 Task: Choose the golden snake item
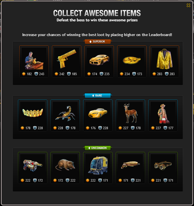coord(132,61)
